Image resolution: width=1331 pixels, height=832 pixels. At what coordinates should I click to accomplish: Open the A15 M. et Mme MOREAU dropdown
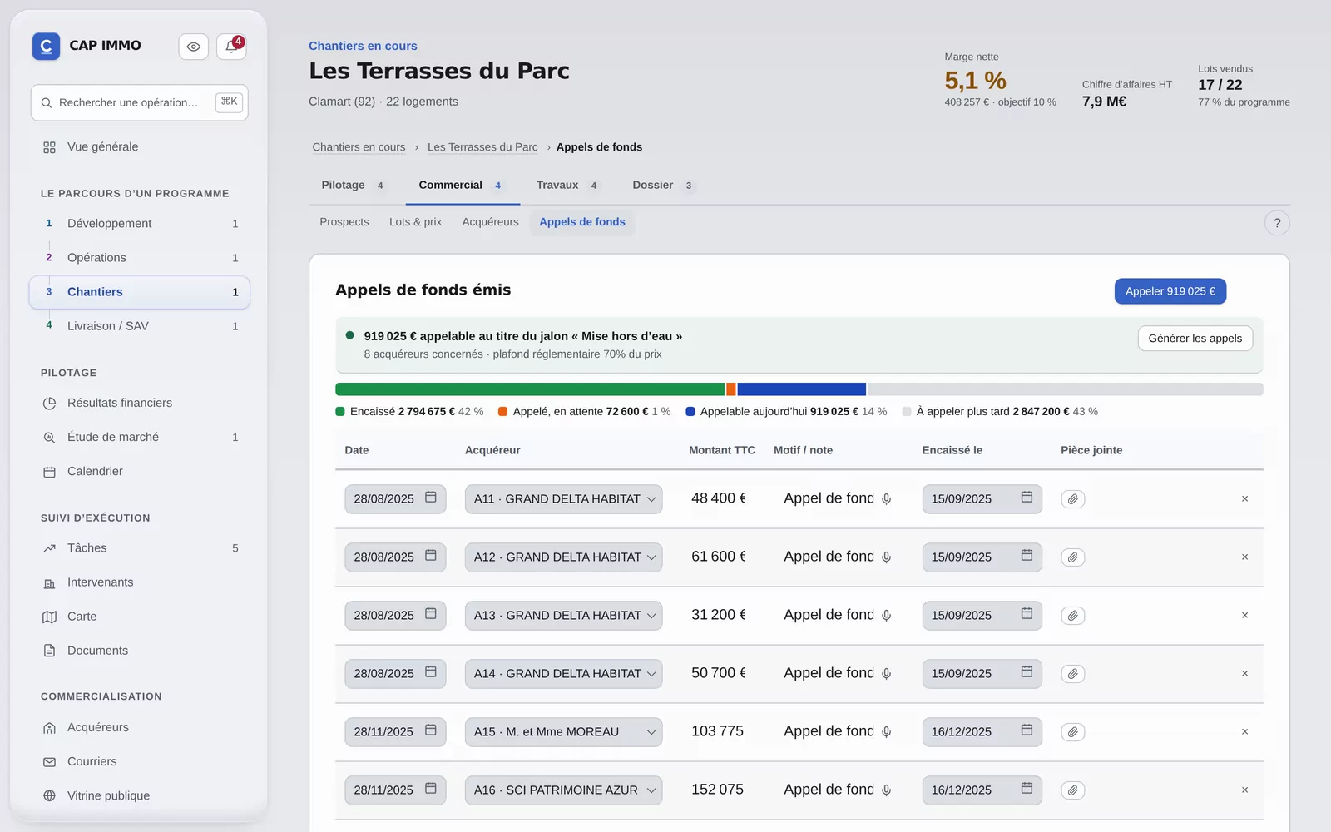563,732
